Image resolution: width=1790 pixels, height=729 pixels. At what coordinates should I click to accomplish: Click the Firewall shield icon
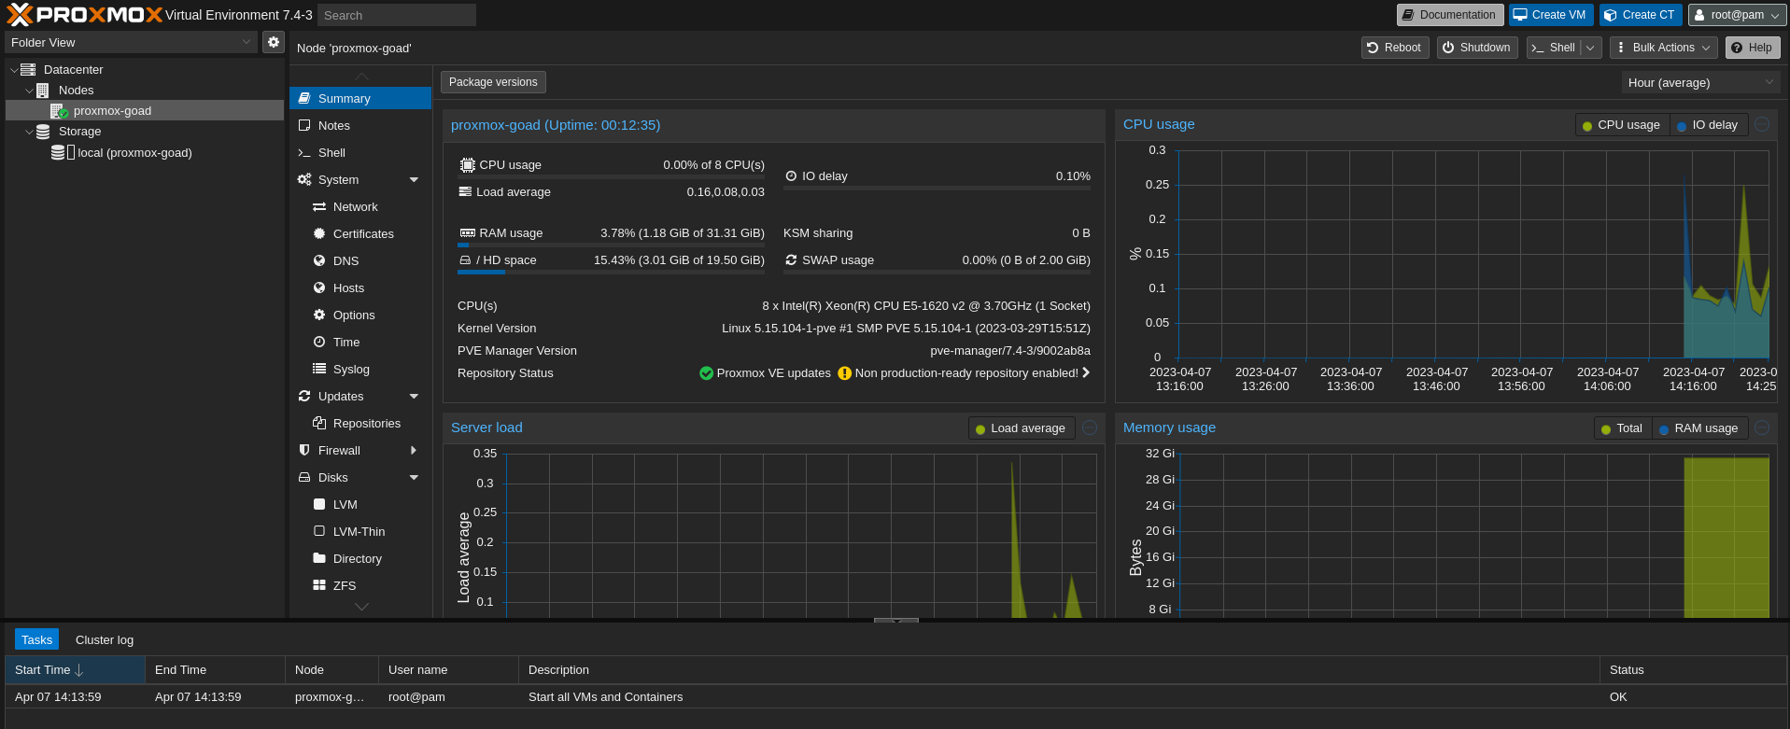click(304, 450)
